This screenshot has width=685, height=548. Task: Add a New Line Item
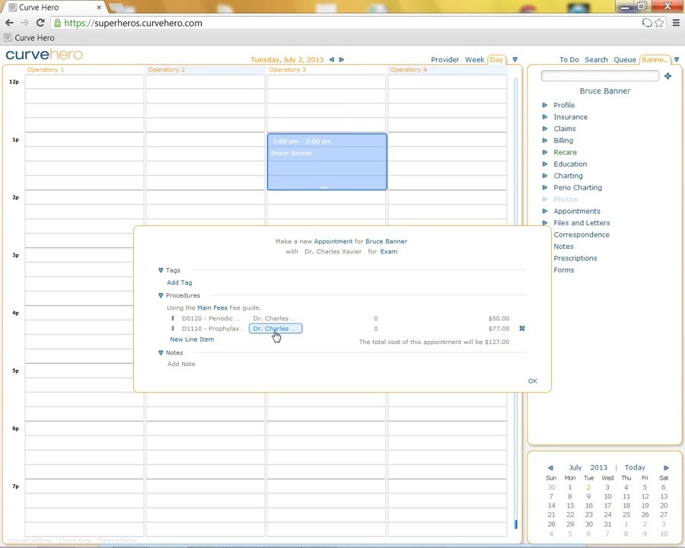pyautogui.click(x=192, y=339)
